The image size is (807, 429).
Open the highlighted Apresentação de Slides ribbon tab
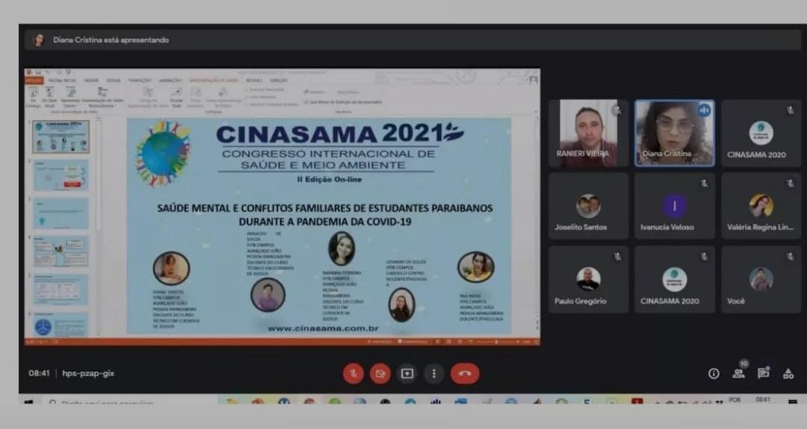click(x=214, y=80)
